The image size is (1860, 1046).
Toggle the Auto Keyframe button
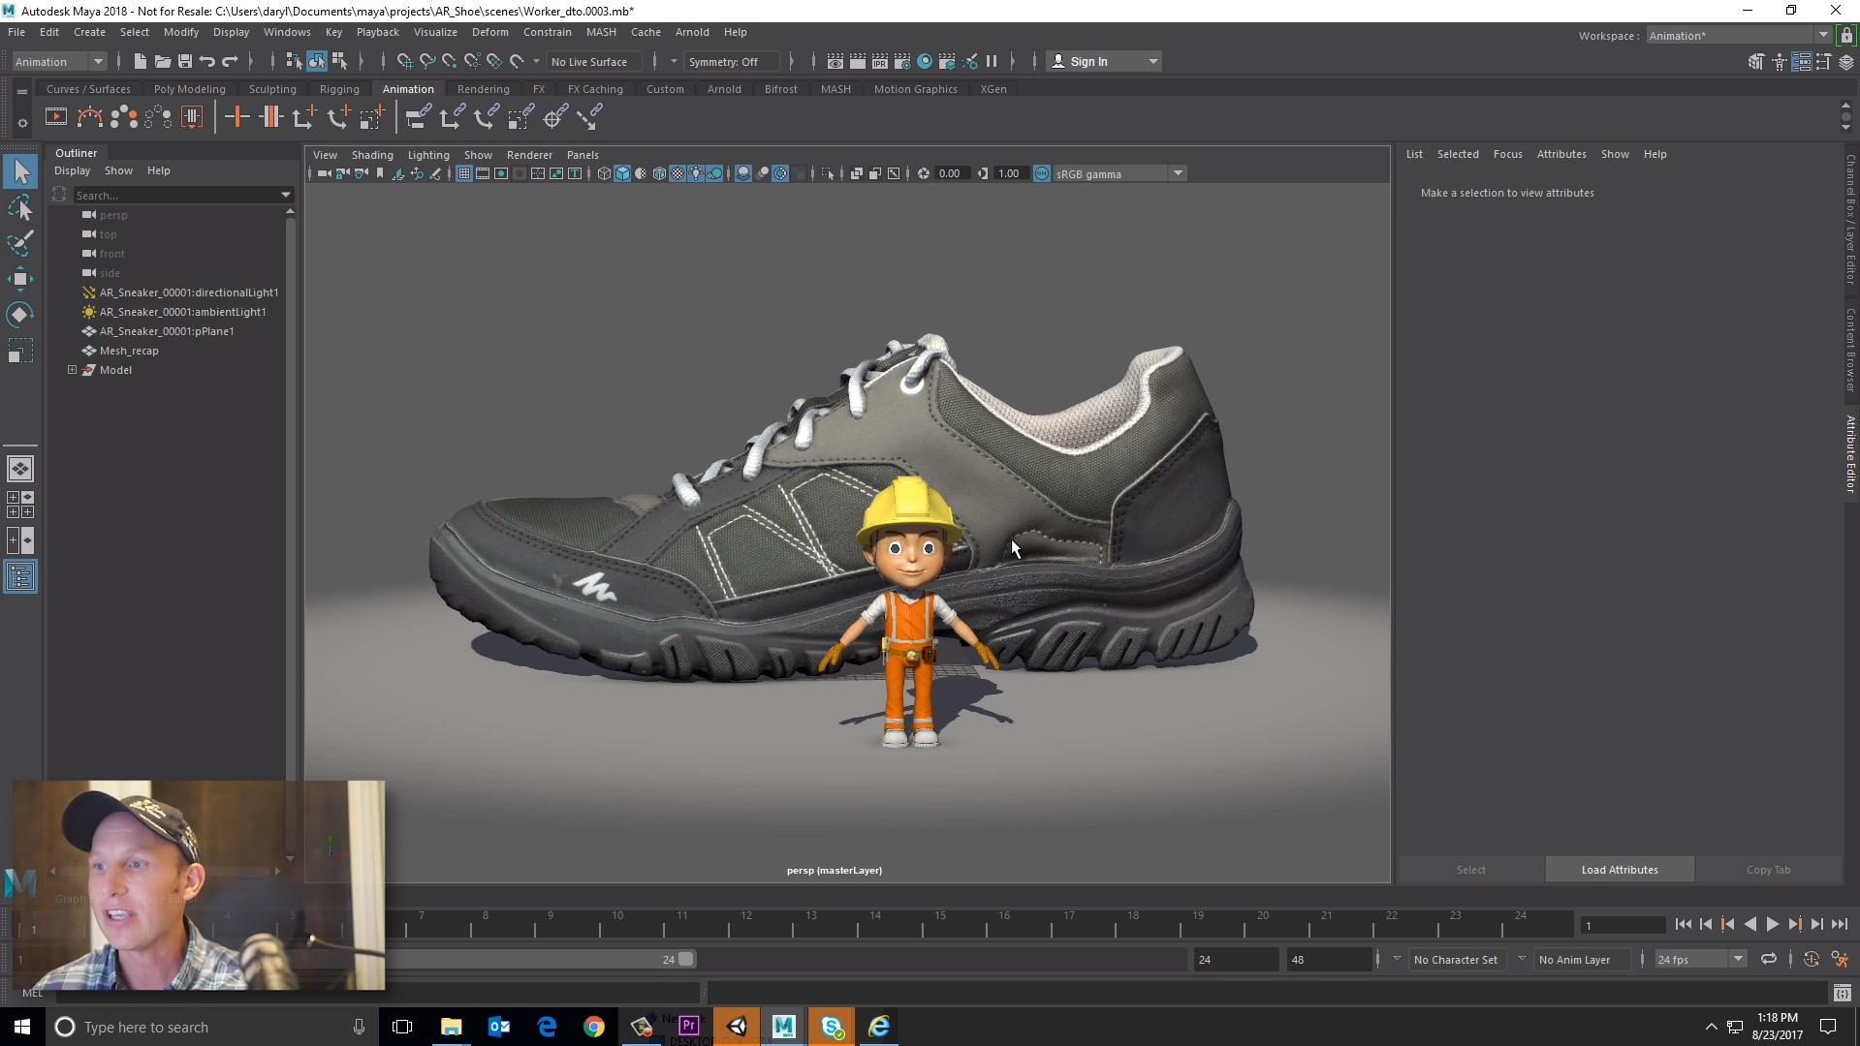(x=1811, y=959)
